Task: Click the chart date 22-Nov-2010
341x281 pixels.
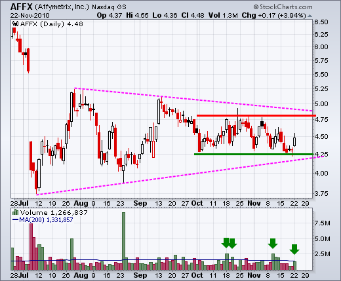Action: tap(30, 16)
